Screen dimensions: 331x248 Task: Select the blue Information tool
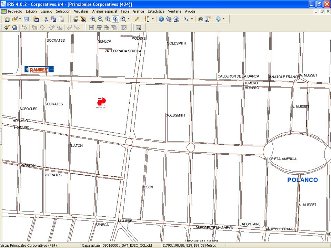(161, 19)
